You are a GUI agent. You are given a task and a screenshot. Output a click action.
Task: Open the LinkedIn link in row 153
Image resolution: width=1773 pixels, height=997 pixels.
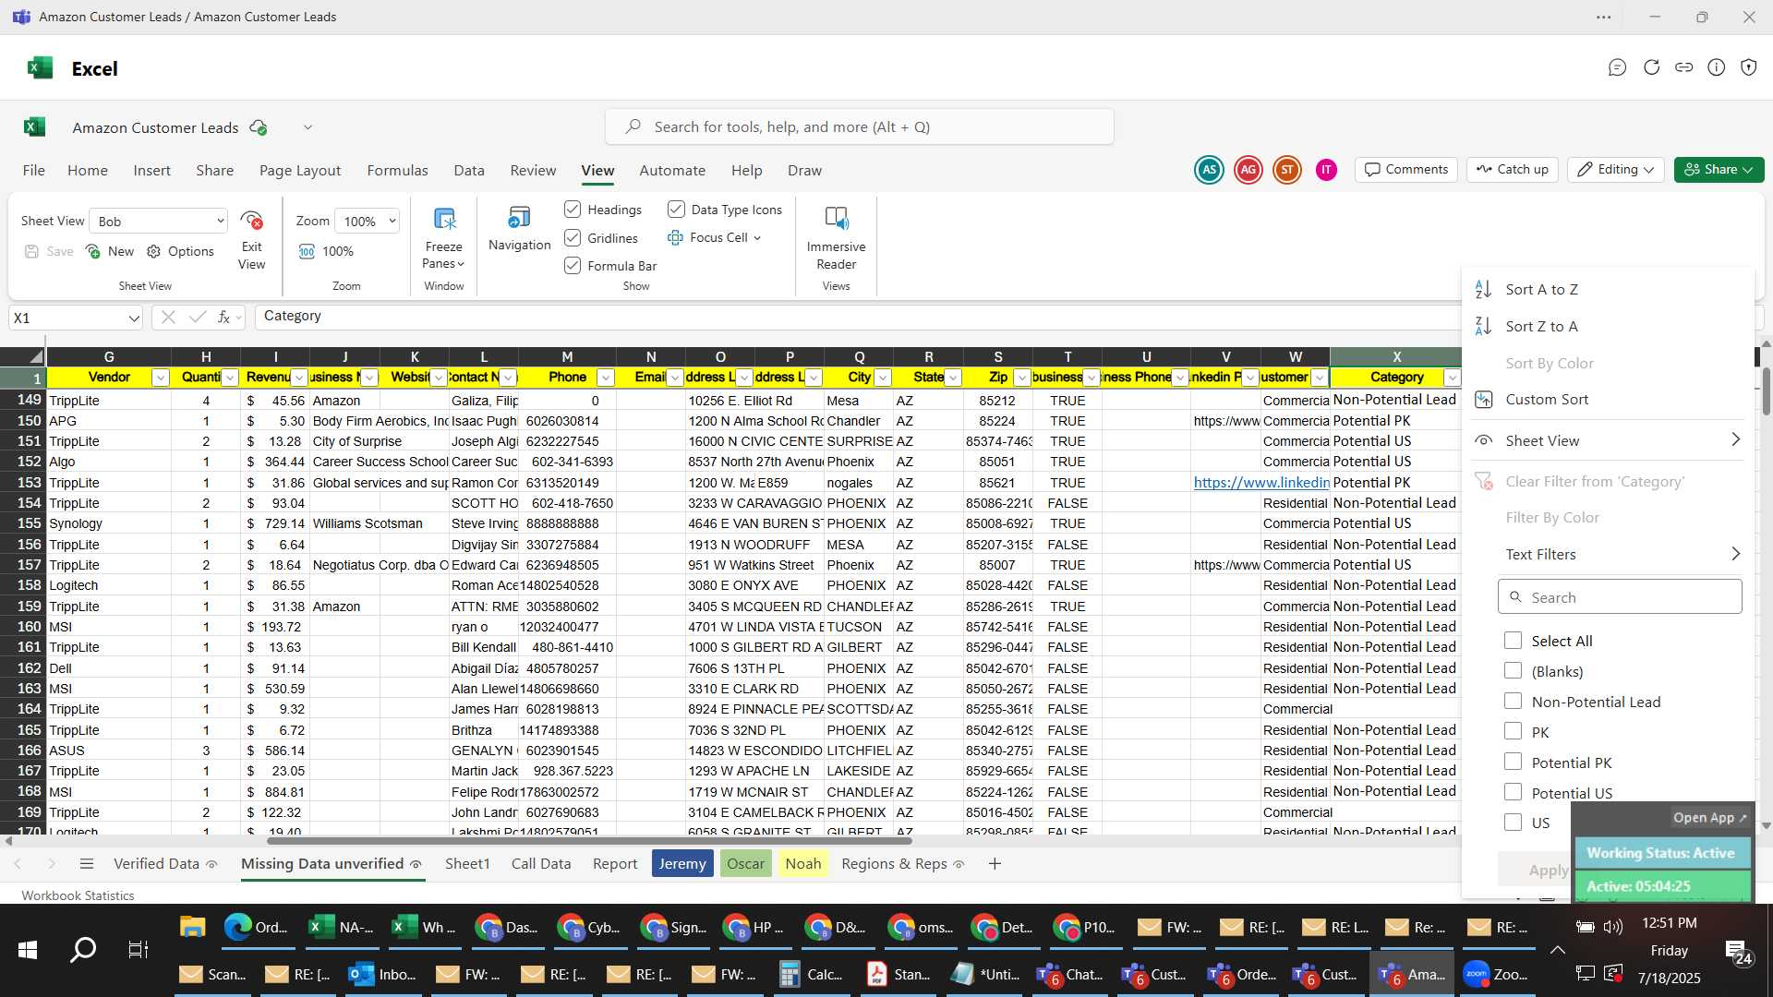(x=1261, y=482)
